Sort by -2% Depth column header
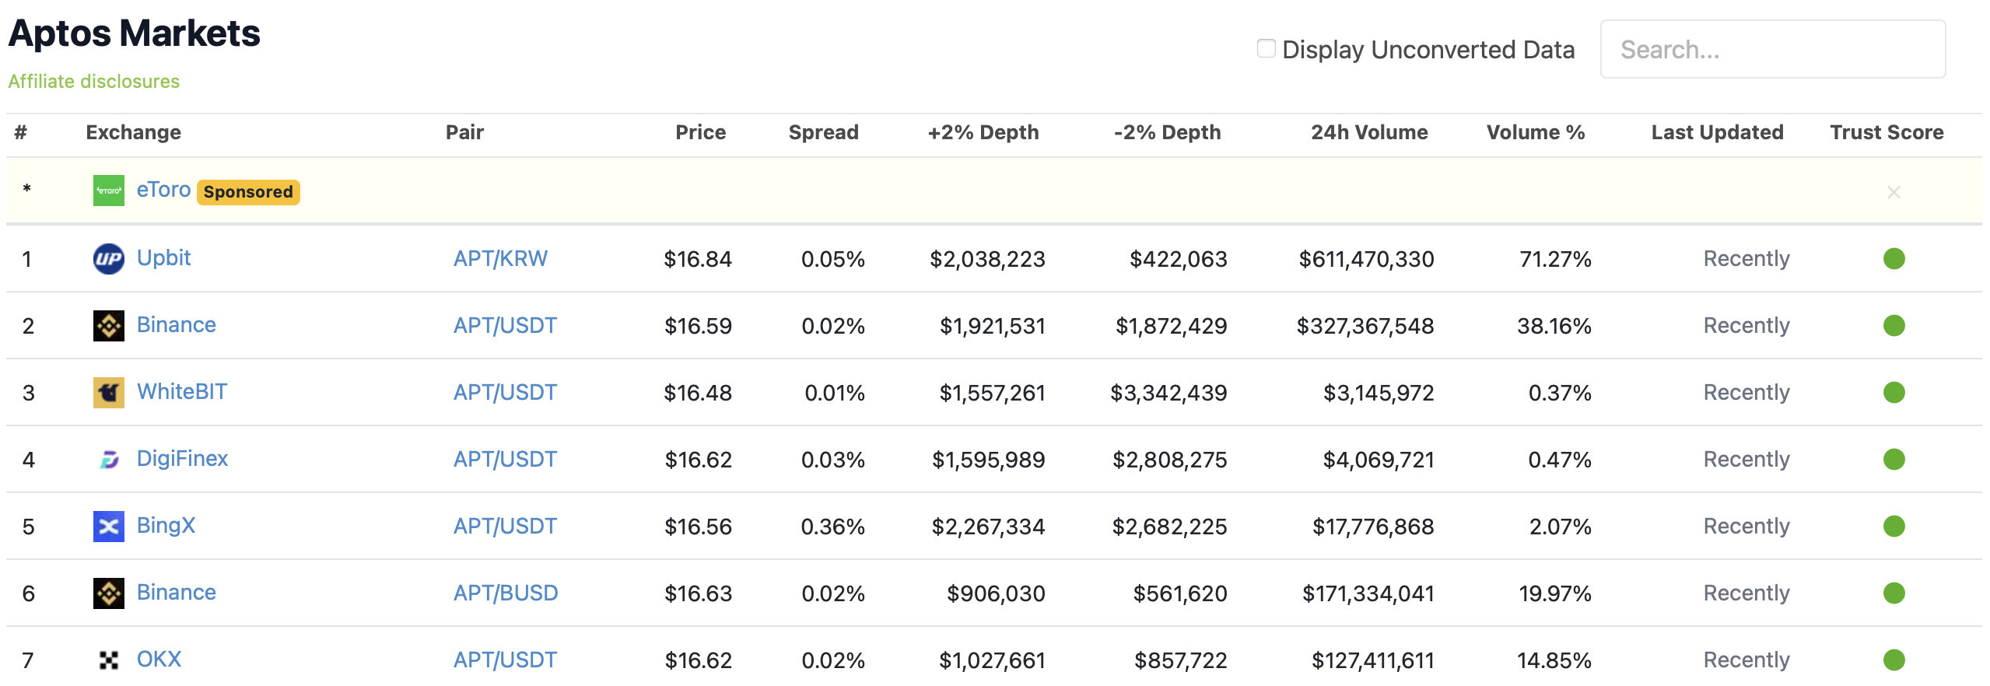The width and height of the screenshot is (1990, 686). pyautogui.click(x=1167, y=132)
